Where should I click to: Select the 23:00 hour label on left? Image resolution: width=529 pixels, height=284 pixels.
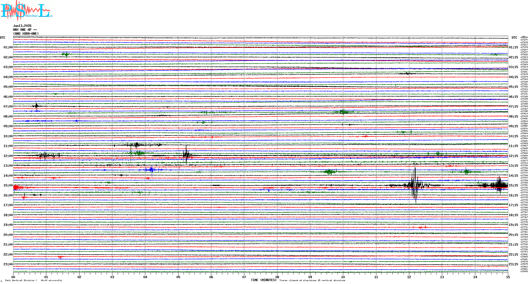click(x=8, y=264)
